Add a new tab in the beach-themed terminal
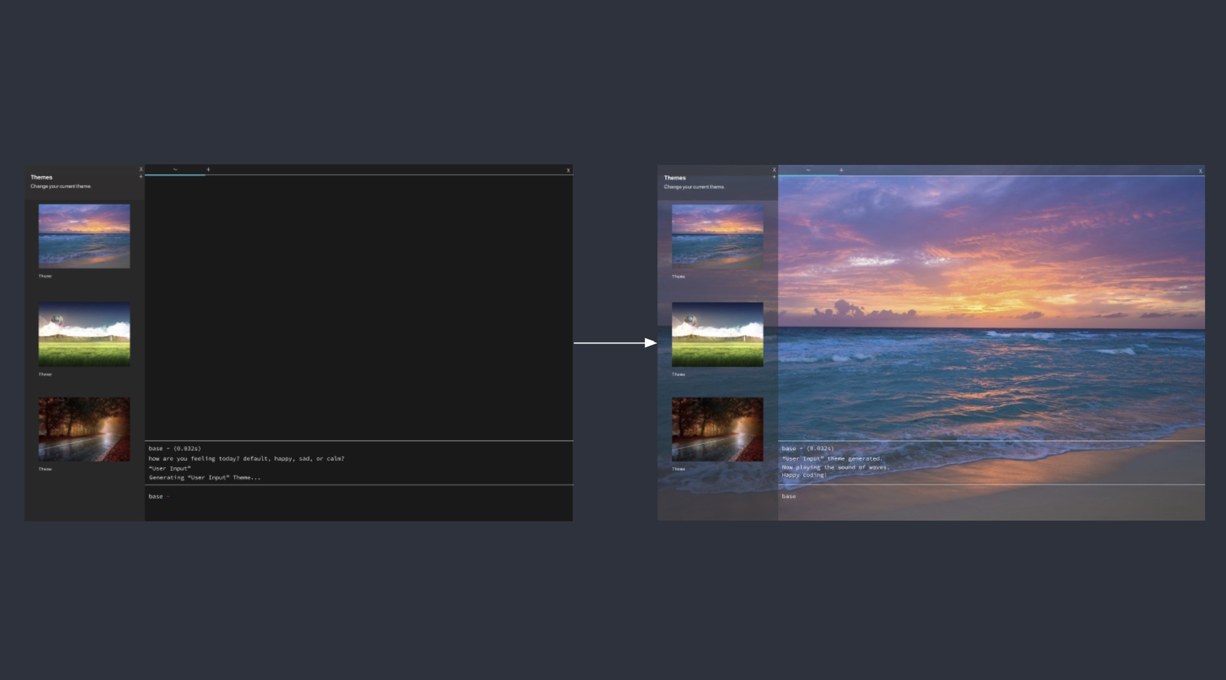 click(842, 170)
